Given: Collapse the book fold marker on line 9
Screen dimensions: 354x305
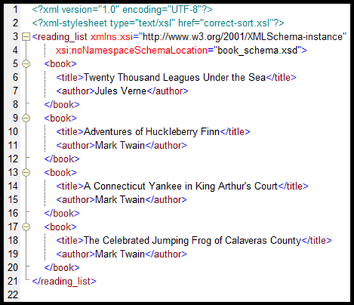Looking at the screenshot, I should tap(26, 118).
